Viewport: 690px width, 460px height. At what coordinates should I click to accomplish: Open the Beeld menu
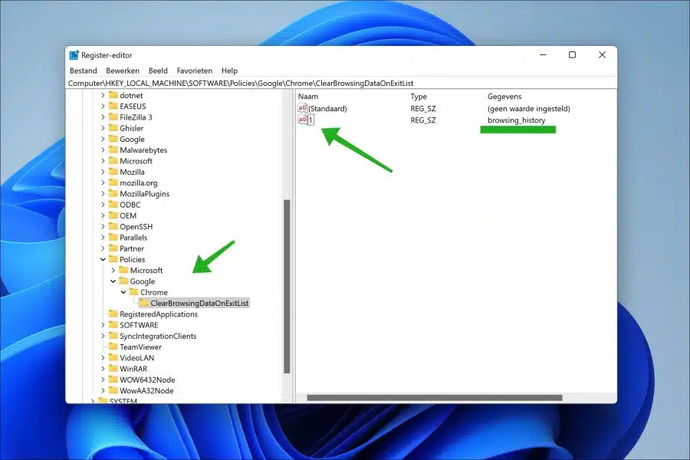point(158,71)
